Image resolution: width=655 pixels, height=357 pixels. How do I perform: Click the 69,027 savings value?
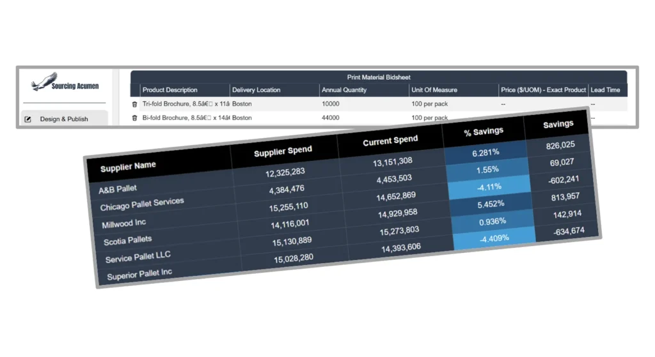[562, 162]
